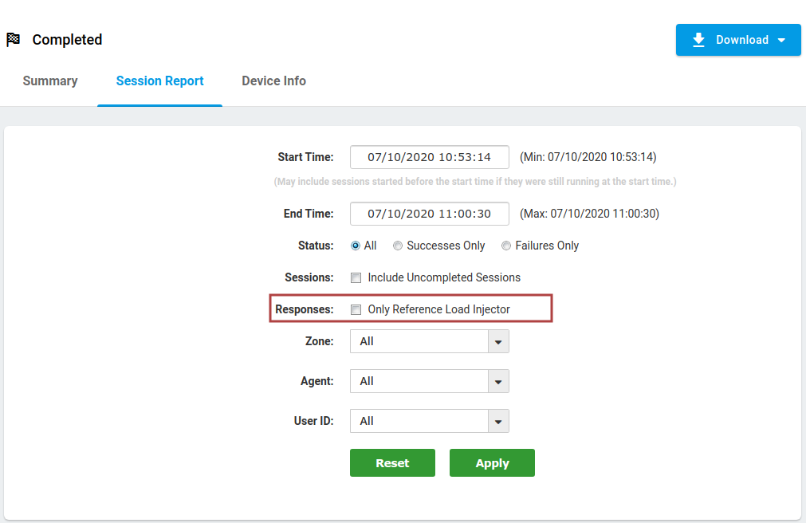
Task: Select the Failures Only radio button
Action: [x=506, y=246]
